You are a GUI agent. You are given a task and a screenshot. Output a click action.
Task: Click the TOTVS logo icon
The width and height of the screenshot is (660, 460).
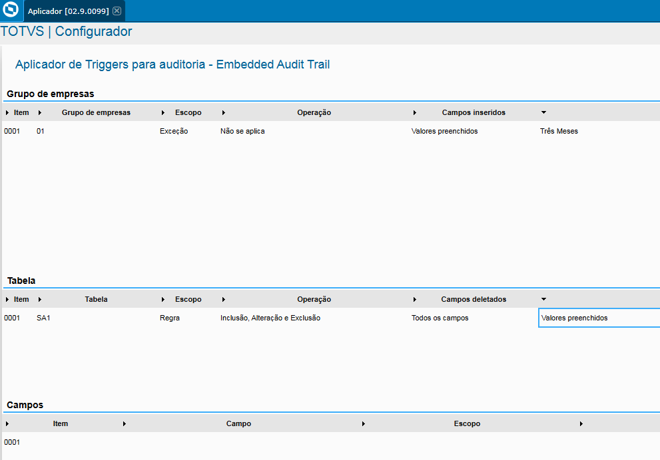(11, 9)
